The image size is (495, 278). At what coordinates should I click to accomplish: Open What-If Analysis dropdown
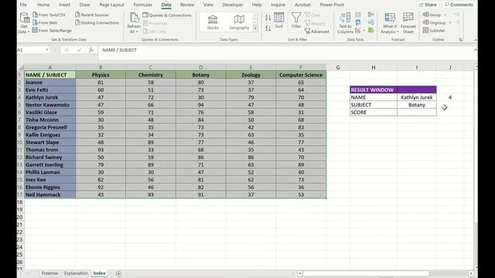[390, 23]
